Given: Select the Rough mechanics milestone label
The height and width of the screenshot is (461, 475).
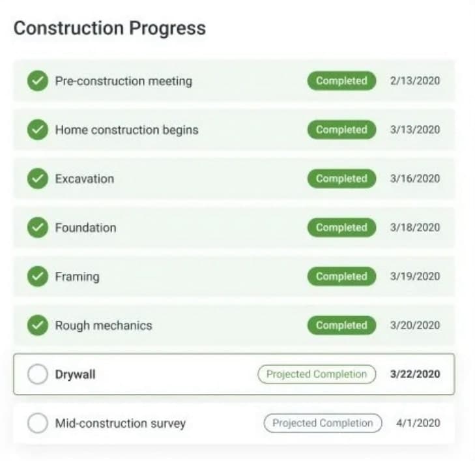Looking at the screenshot, I should pyautogui.click(x=103, y=325).
